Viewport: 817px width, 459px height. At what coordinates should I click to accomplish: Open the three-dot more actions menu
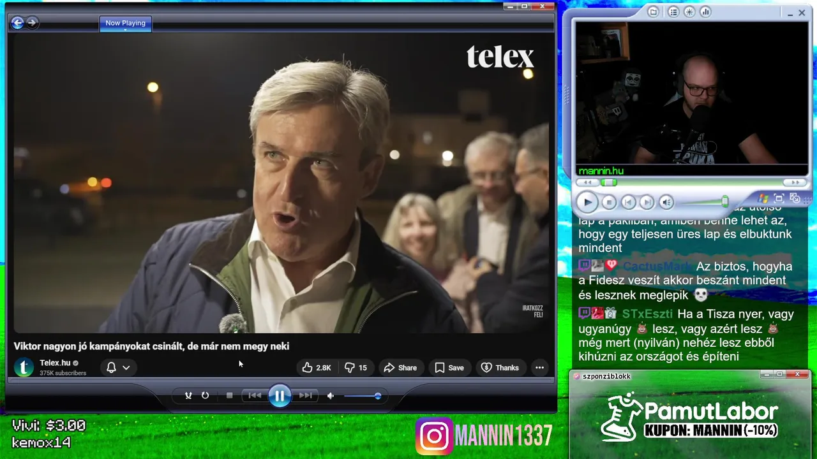[539, 367]
